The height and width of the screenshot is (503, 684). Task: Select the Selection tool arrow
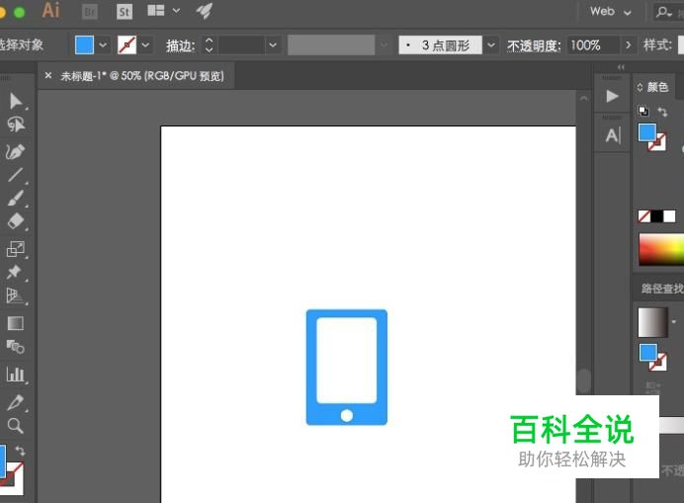coord(16,101)
